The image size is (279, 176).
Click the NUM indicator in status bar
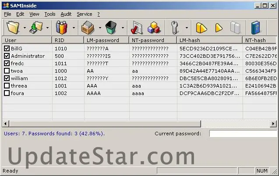pos(262,171)
